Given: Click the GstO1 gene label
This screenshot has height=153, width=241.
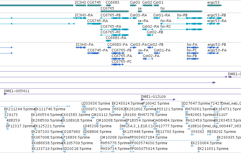Looking at the screenshot, I should (158, 3).
